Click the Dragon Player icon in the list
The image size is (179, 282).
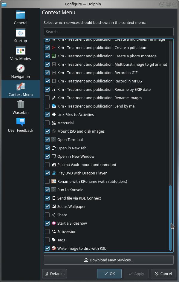53,173
